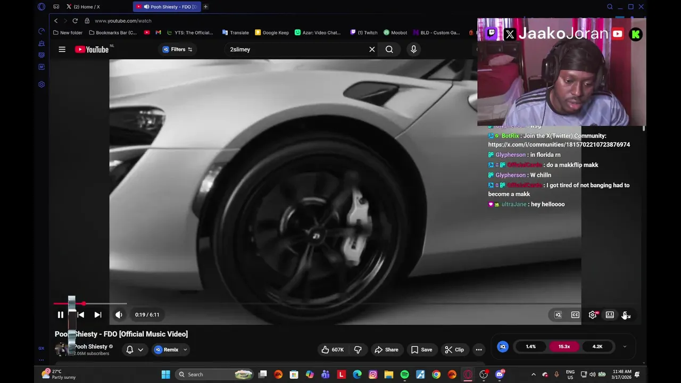Select the 1.4% stat pill
681x383 pixels.
(531, 347)
